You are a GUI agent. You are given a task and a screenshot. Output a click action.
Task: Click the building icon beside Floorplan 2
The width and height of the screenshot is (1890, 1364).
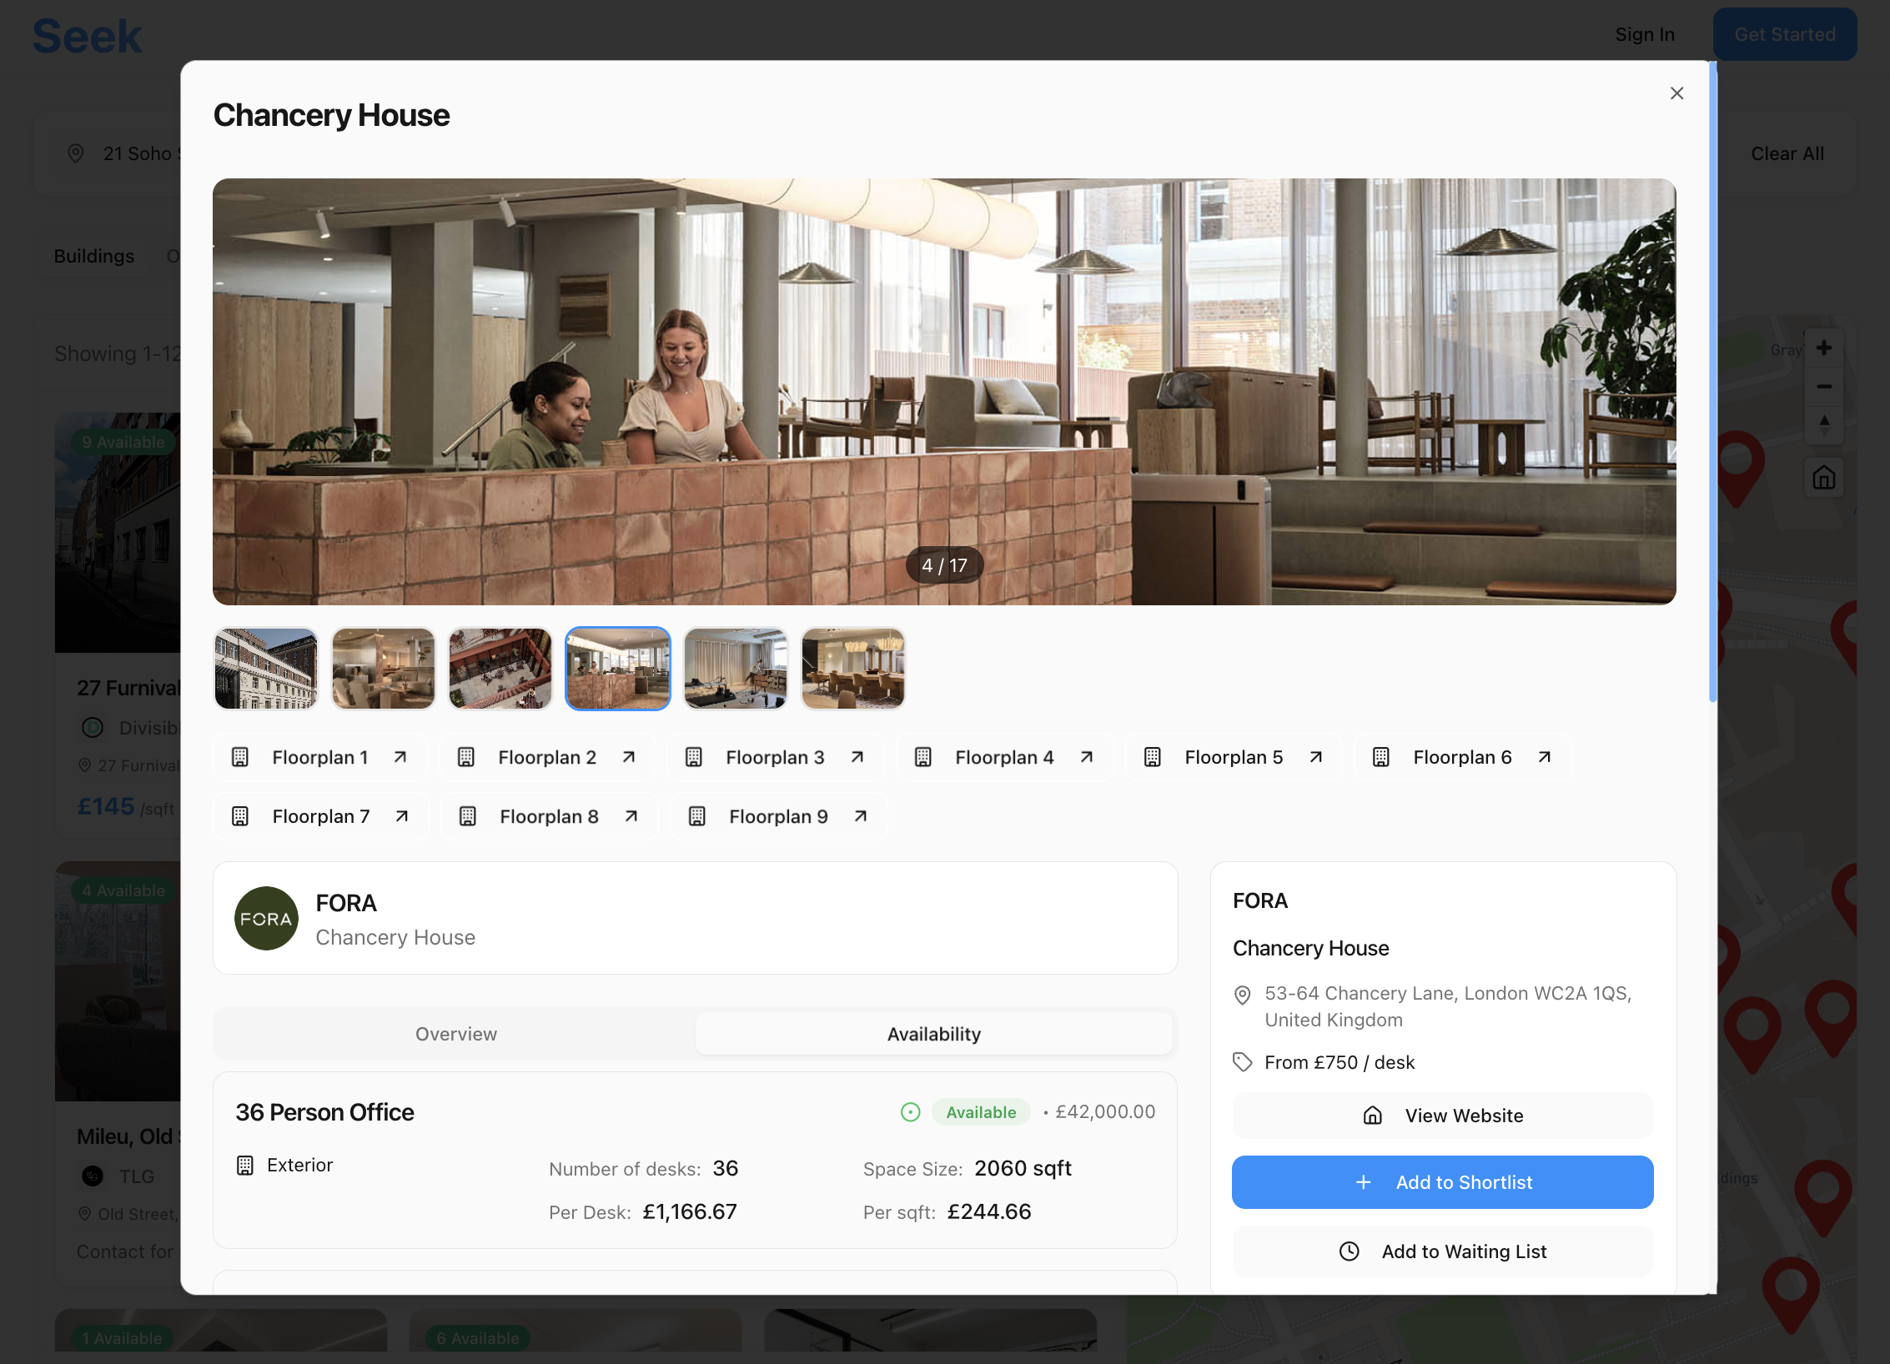[x=466, y=757]
